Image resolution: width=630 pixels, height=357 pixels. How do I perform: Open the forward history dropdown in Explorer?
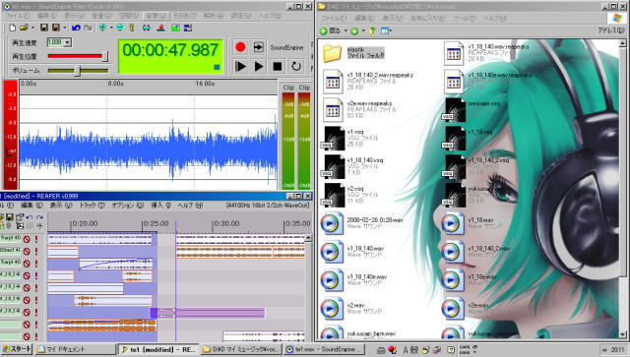pos(363,30)
